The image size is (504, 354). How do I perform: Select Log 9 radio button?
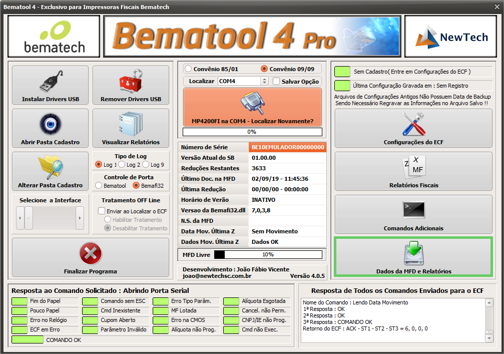tap(146, 165)
